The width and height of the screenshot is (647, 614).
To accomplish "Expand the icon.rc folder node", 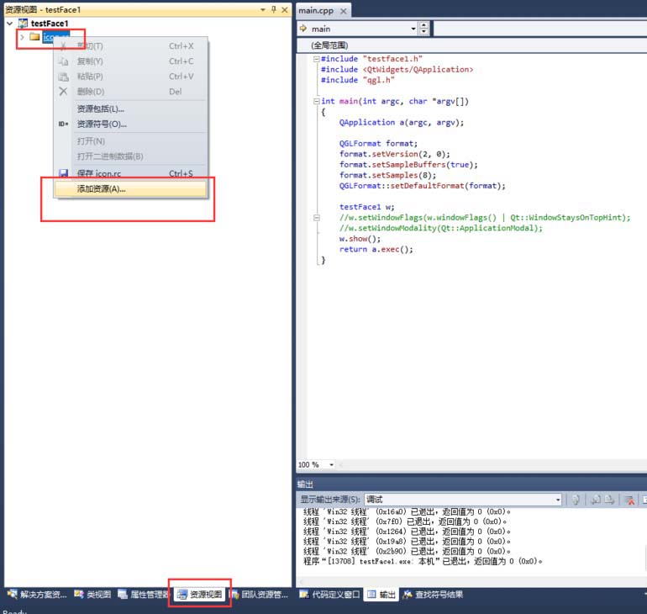I will 22,37.
